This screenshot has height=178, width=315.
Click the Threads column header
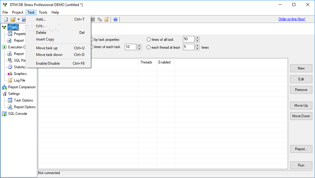tap(148, 62)
